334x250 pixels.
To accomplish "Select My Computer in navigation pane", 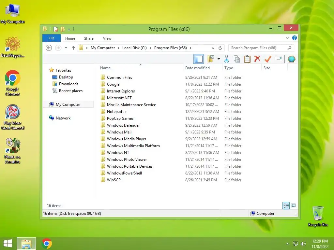I will point(68,104).
